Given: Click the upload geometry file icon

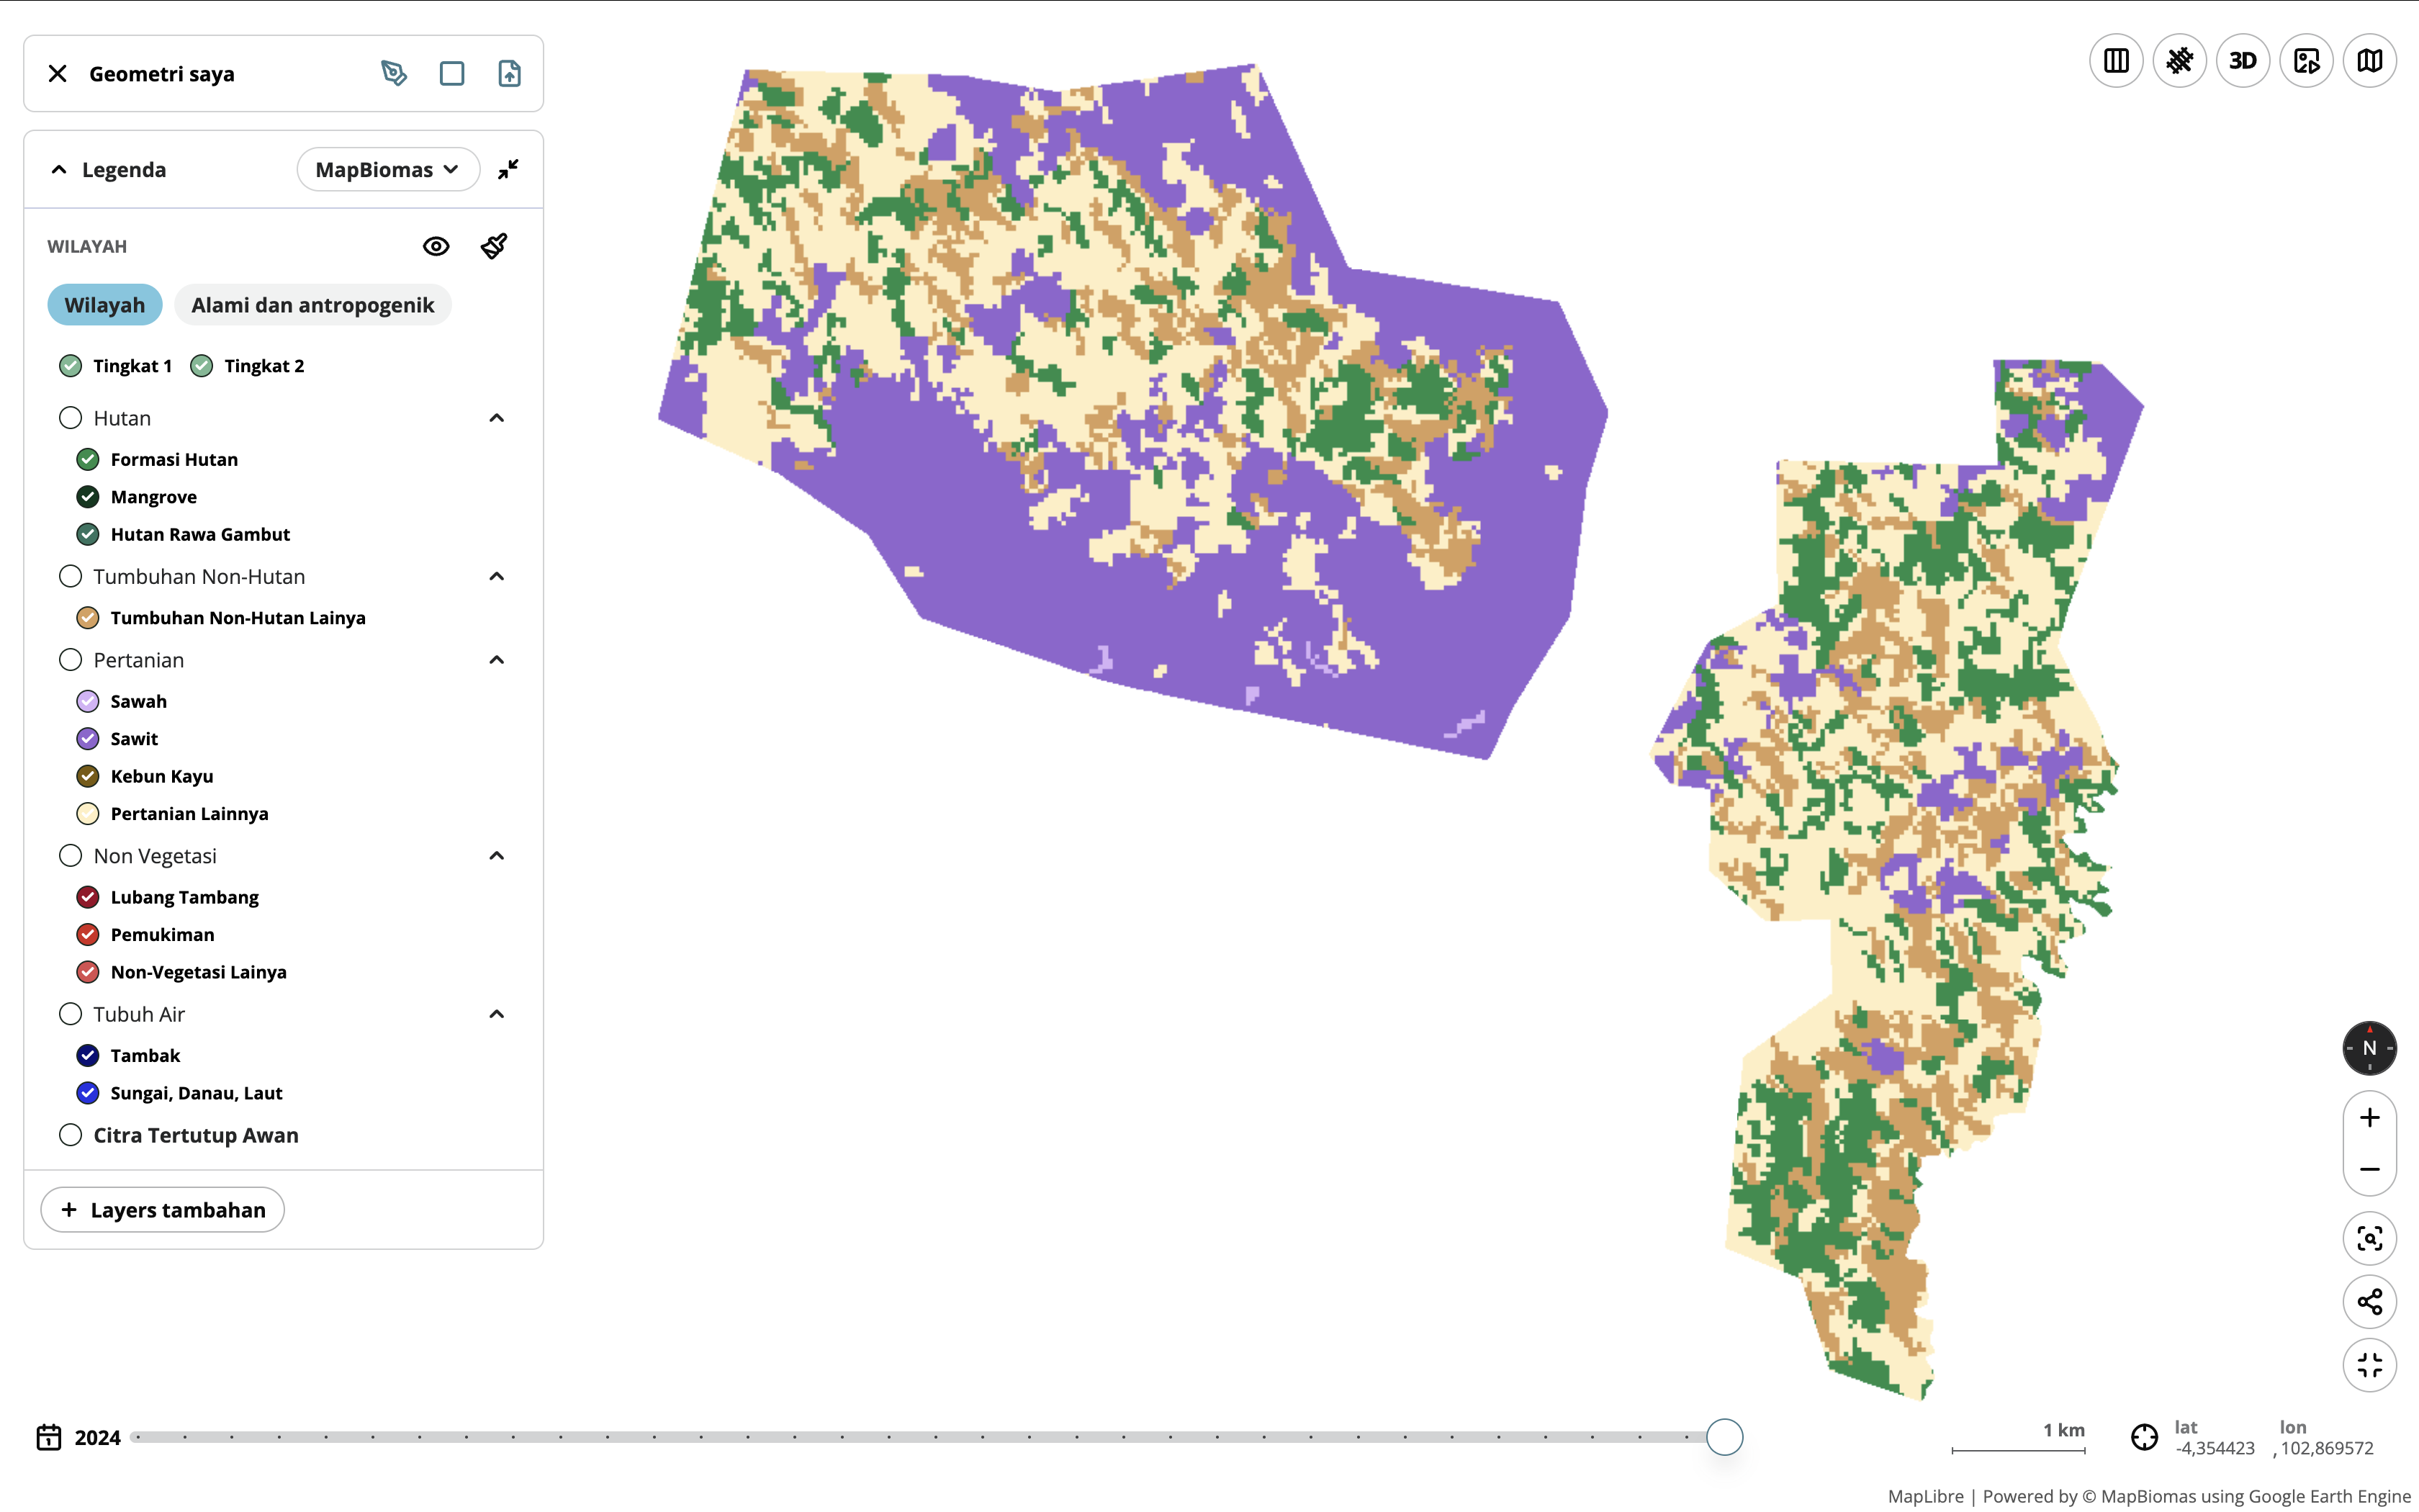Looking at the screenshot, I should [510, 73].
